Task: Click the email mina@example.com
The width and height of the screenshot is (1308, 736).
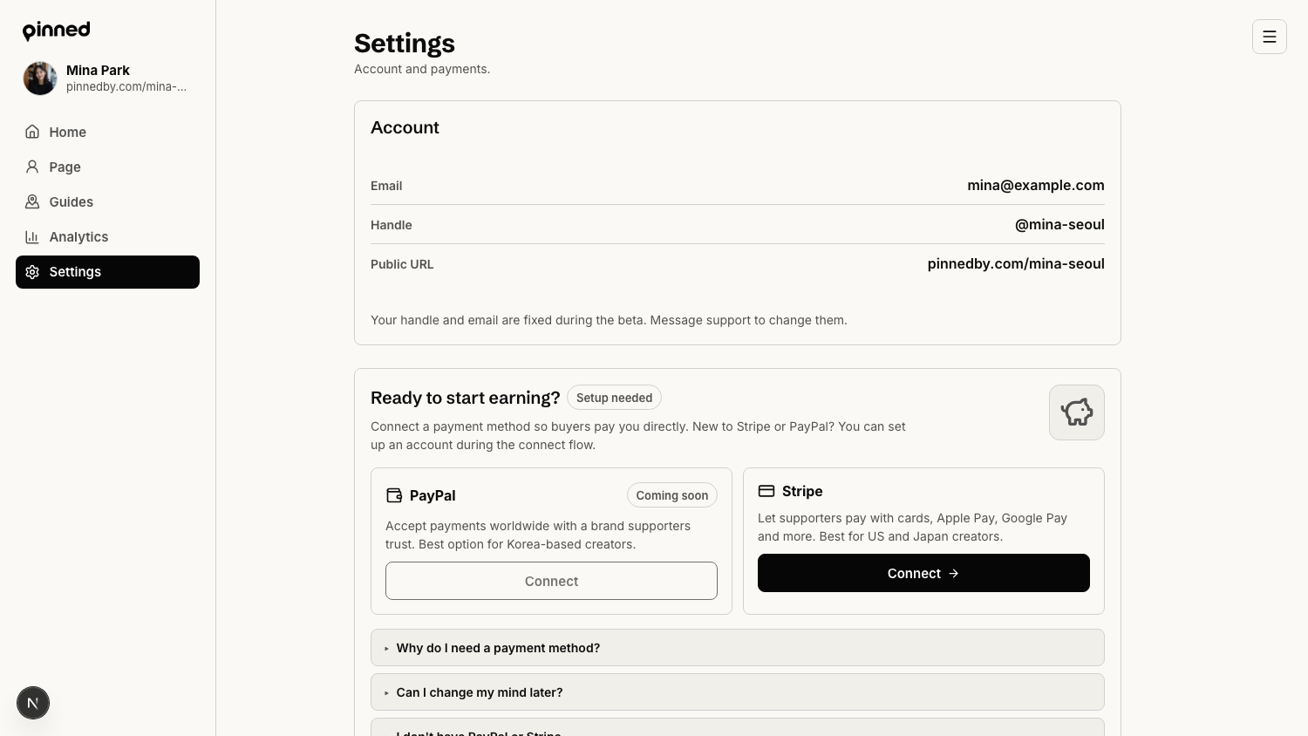Action: tap(1036, 185)
